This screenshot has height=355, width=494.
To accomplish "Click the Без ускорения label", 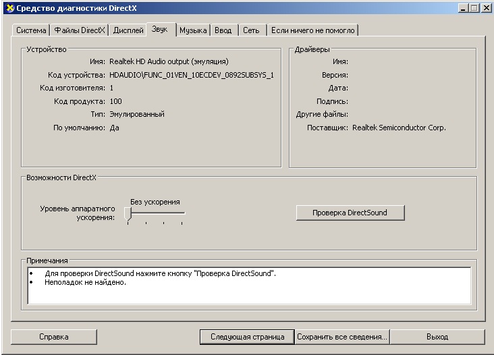I will 155,202.
